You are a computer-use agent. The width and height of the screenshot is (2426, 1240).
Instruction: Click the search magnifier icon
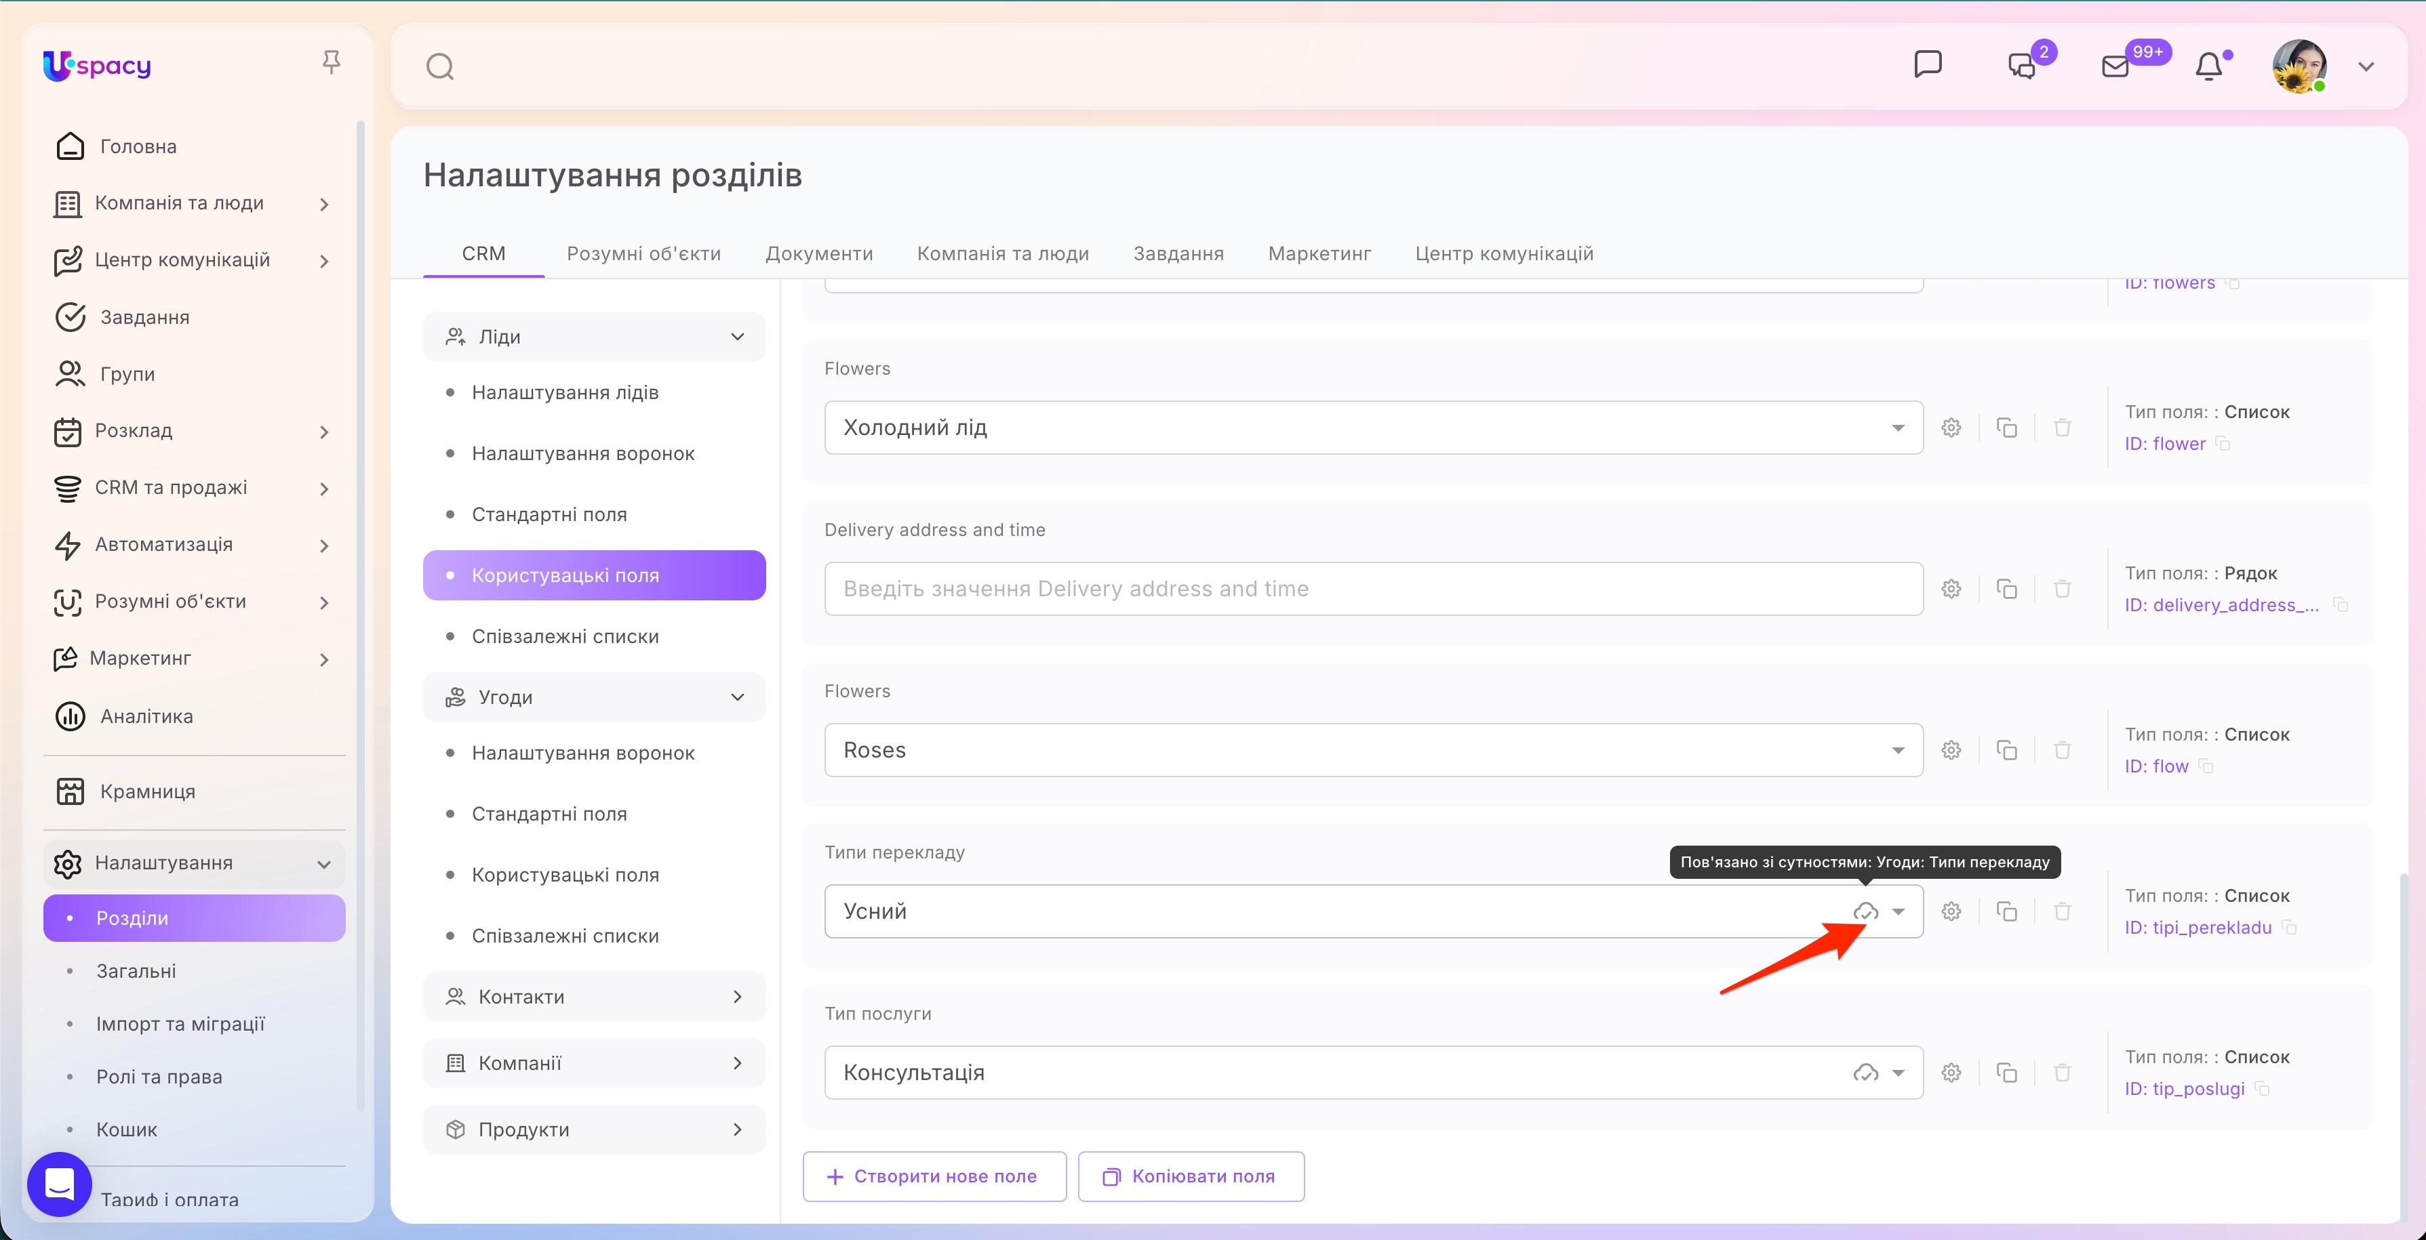click(440, 67)
